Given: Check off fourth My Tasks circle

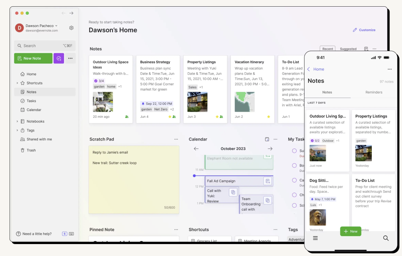Looking at the screenshot, I should (294, 195).
